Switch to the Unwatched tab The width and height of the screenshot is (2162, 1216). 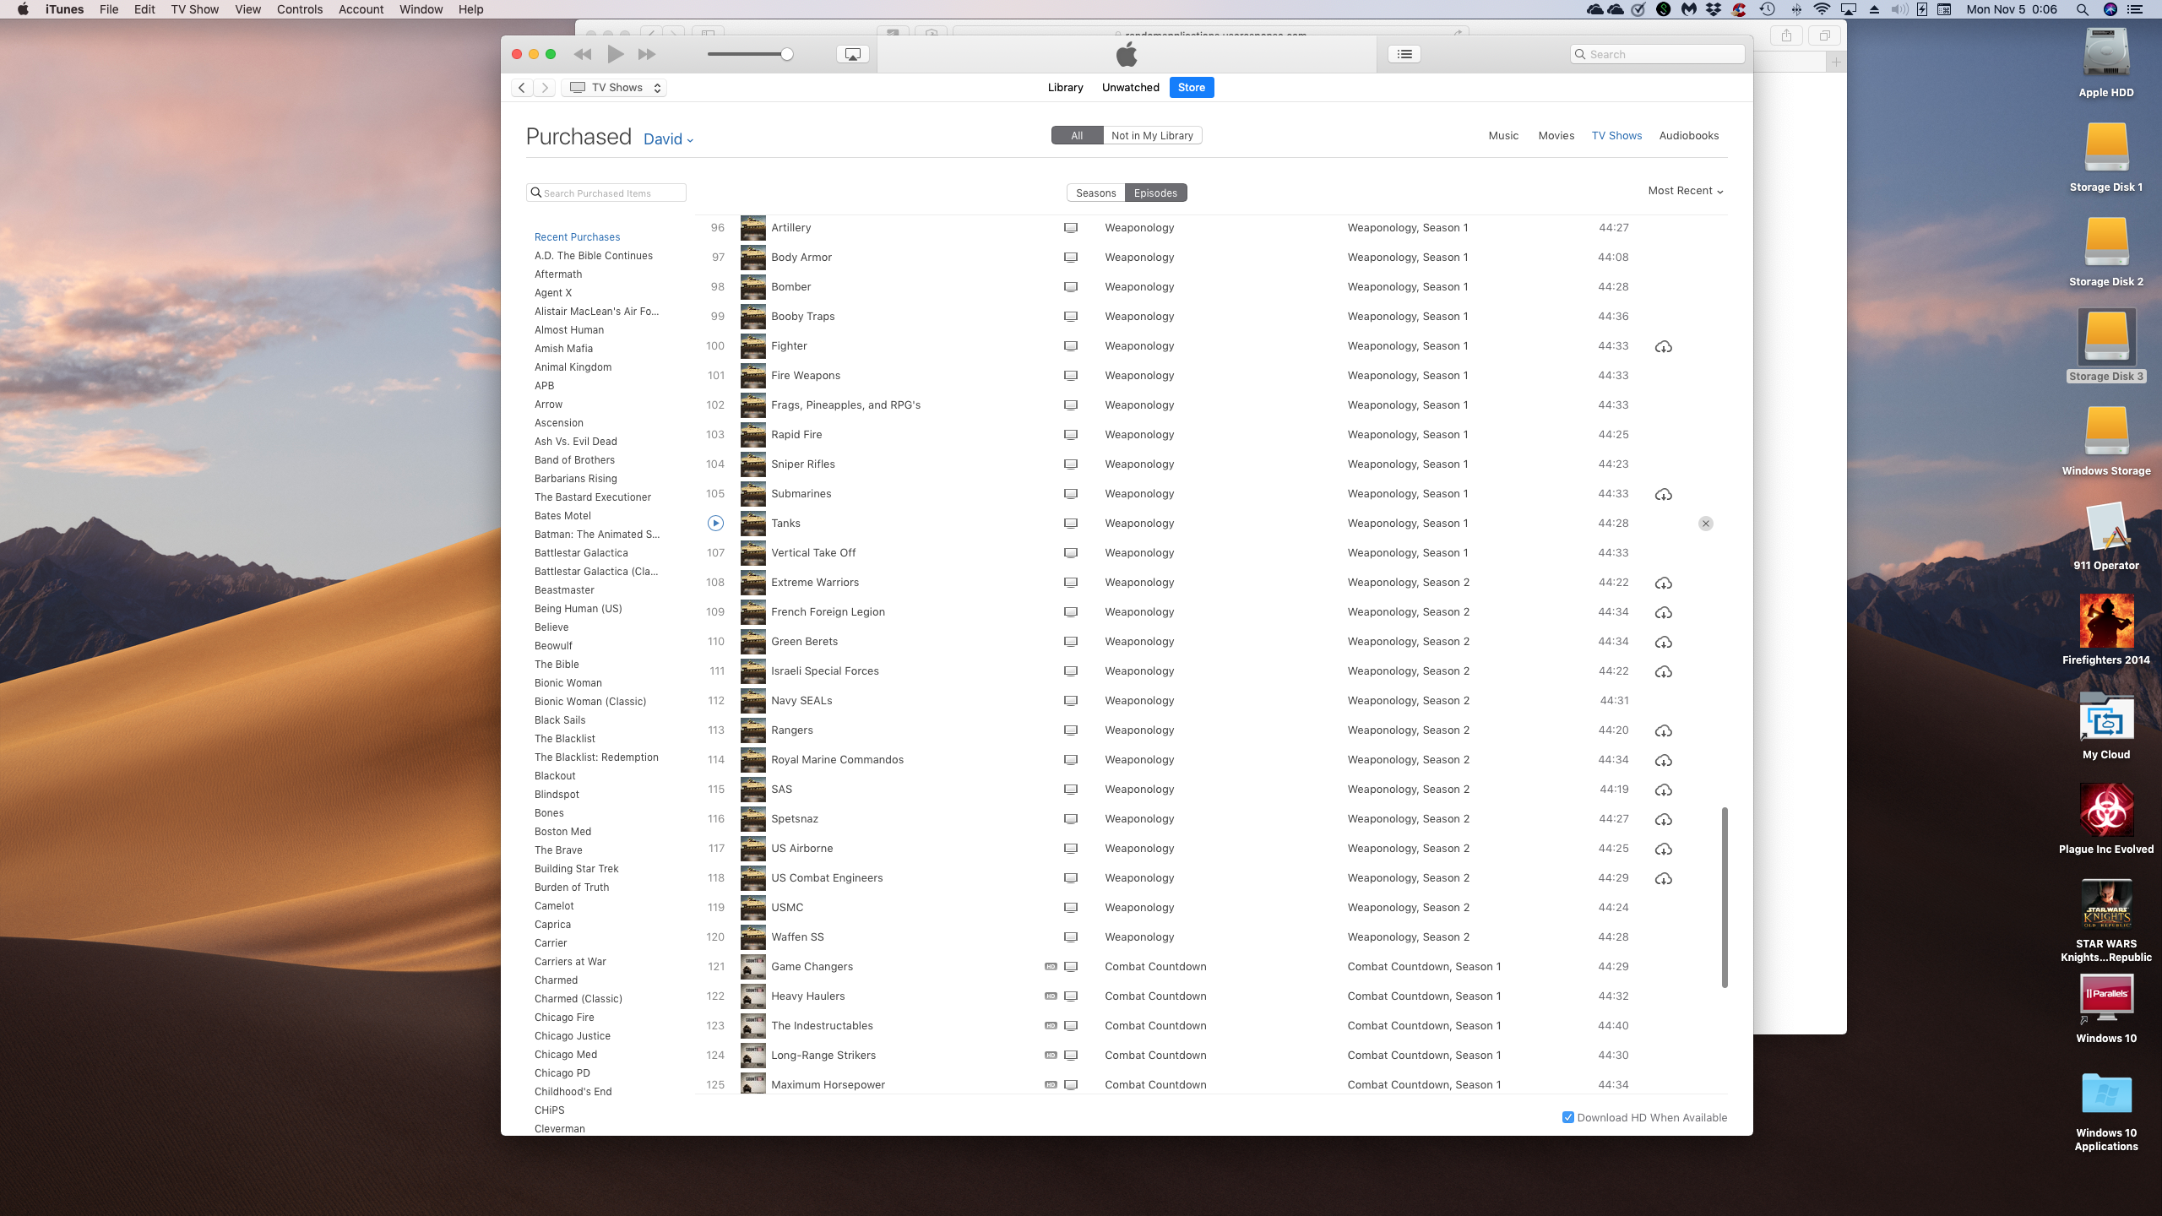coord(1130,88)
